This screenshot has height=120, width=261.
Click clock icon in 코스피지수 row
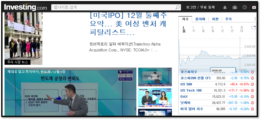click(252, 72)
